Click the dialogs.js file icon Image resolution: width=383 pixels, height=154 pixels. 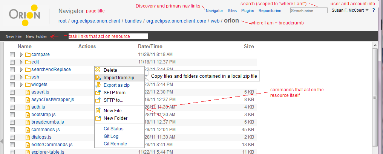pyautogui.click(x=28, y=137)
